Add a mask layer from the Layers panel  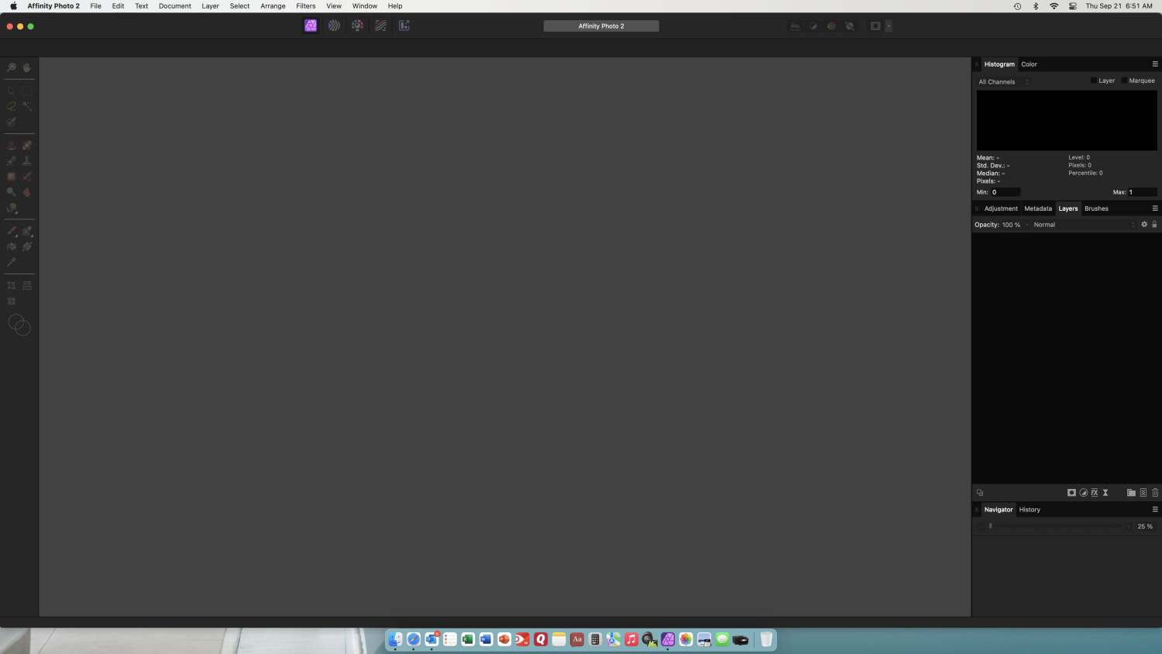(x=1071, y=492)
